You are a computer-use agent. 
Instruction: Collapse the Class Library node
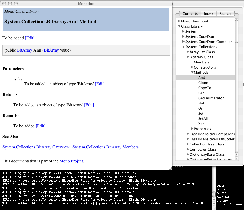click(179, 26)
